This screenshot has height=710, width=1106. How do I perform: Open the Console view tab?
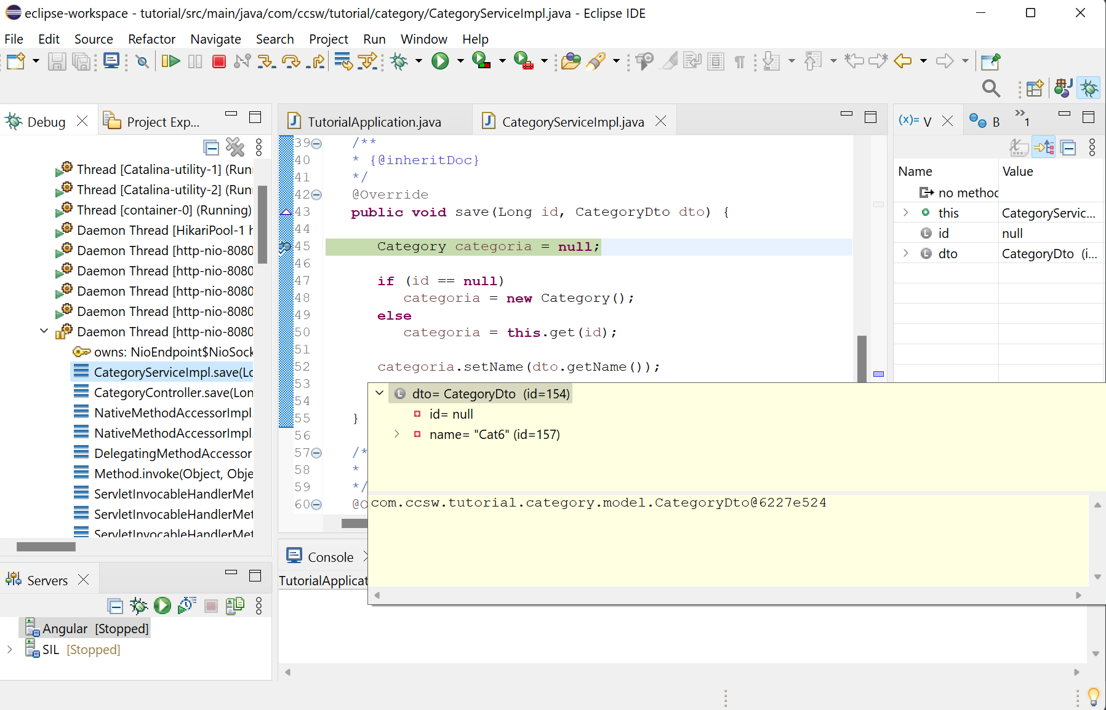[321, 556]
